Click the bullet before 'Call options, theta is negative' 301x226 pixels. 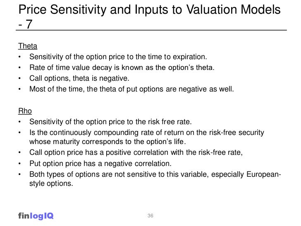19,78
